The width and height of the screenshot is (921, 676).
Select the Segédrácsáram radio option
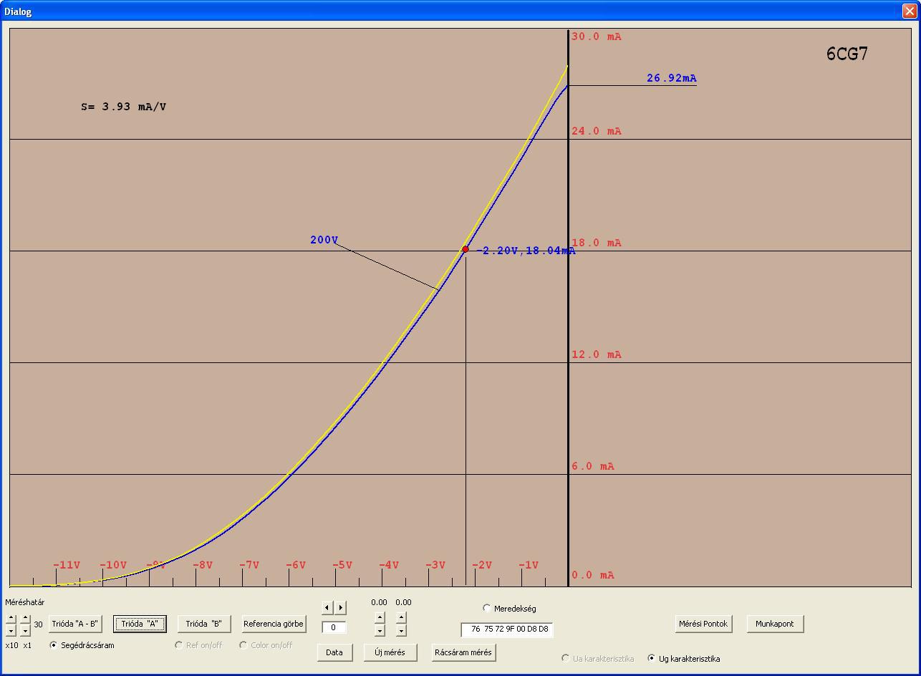pos(53,645)
